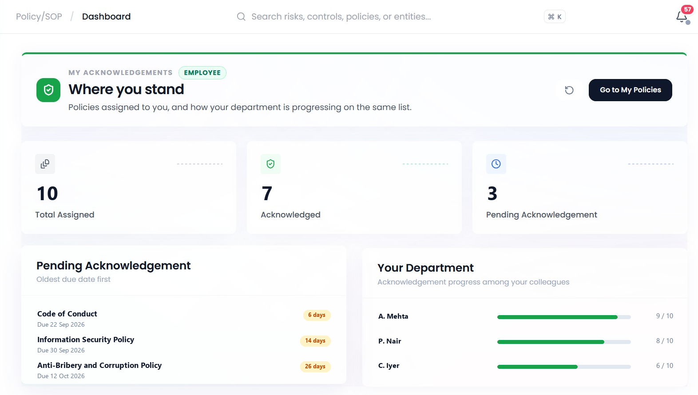698x395 pixels.
Task: Focus the search risks and controls field
Action: (341, 16)
